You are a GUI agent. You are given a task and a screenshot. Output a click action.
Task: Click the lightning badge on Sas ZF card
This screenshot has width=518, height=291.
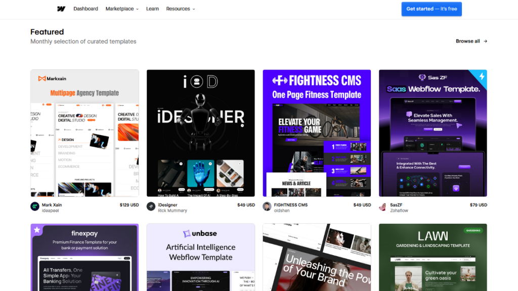[482, 76]
